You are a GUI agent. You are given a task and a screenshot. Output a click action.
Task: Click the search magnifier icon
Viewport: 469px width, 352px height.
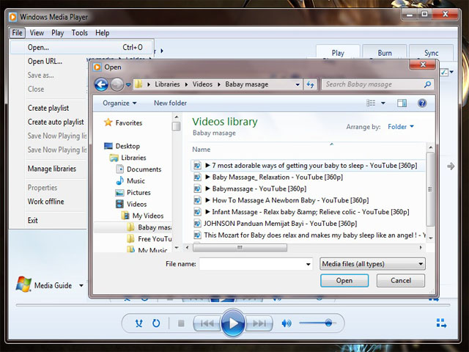427,84
